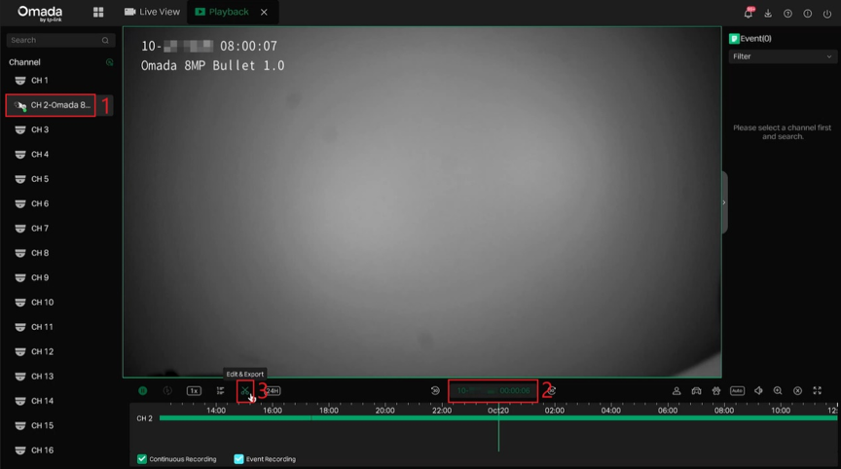Enable human detection filter icon
The image size is (841, 469).
pos(676,391)
